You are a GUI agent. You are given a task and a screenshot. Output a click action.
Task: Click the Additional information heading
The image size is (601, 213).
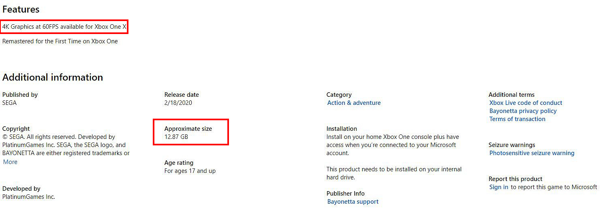pos(53,77)
